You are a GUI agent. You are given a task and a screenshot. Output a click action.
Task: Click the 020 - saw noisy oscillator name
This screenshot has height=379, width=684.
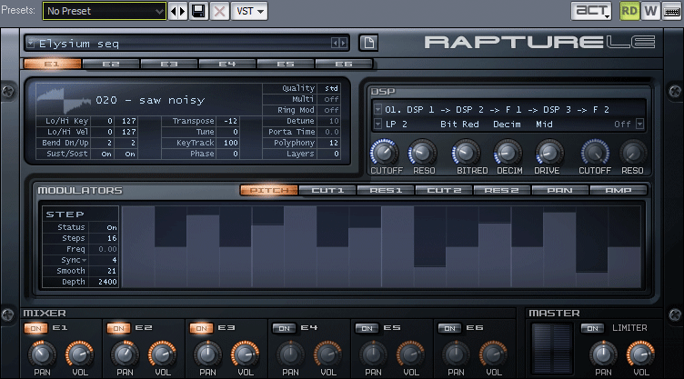(x=150, y=100)
